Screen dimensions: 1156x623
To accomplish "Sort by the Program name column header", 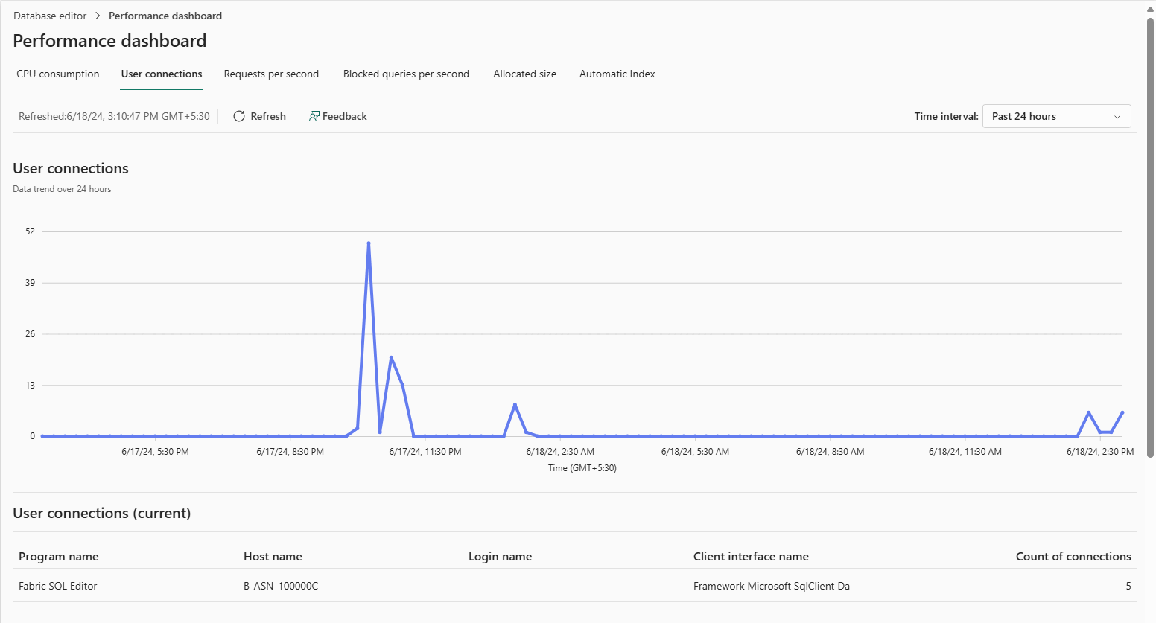I will tap(59, 556).
